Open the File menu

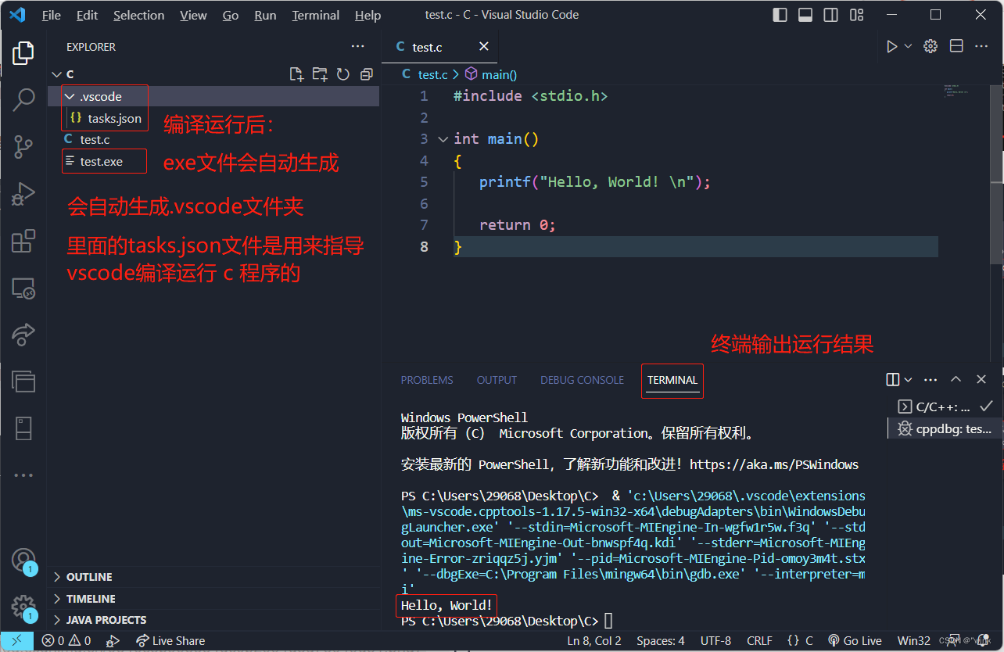pyautogui.click(x=51, y=15)
